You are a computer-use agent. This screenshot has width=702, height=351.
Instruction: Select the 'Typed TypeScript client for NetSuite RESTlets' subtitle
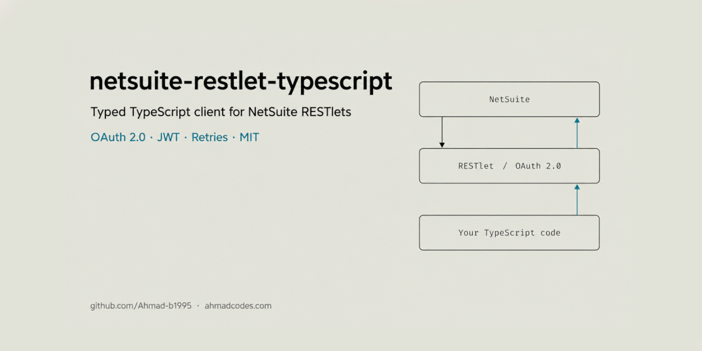click(220, 112)
